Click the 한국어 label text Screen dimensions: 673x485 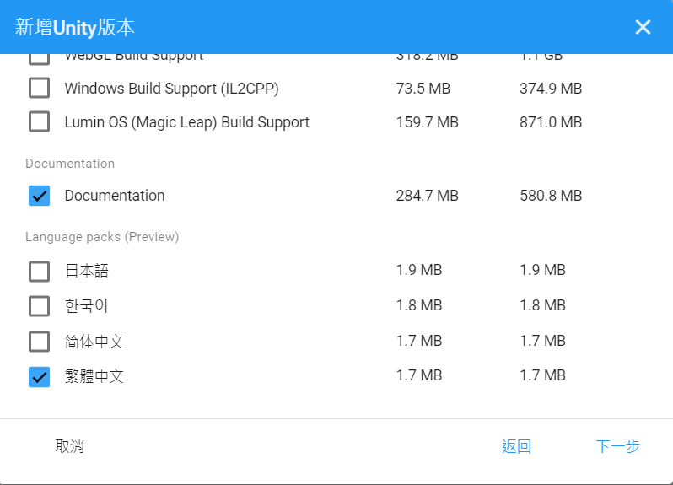click(87, 305)
